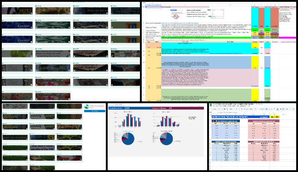Open the Instagram followers pie chart

pos(166,139)
